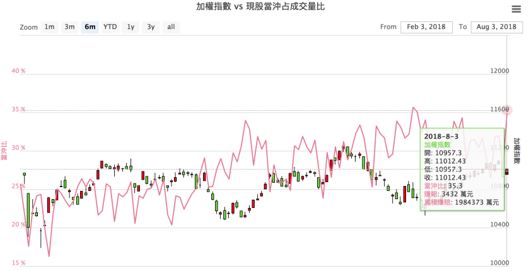The height and width of the screenshot is (271, 529).
Task: Click the 40 % left axis label
Action: 19,71
